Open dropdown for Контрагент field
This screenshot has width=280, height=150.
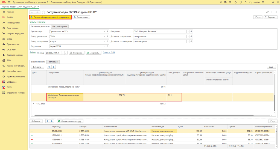point(188,31)
